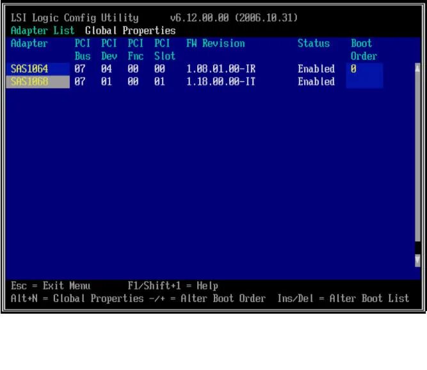Screen dimensions: 427x370
Task: Click the FW Revision column header
Action: (215, 44)
